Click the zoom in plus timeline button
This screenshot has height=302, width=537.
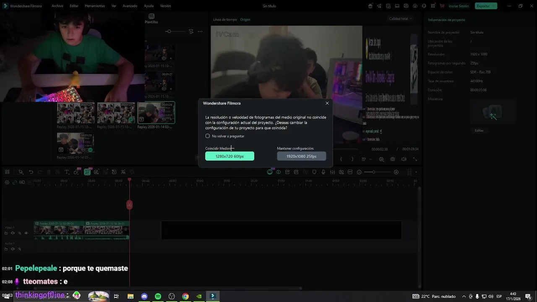click(396, 172)
